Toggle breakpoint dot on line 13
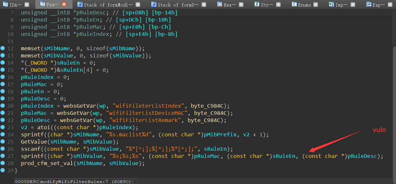 pos(3,55)
